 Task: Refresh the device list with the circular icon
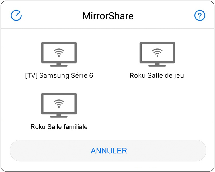[x=16, y=15]
